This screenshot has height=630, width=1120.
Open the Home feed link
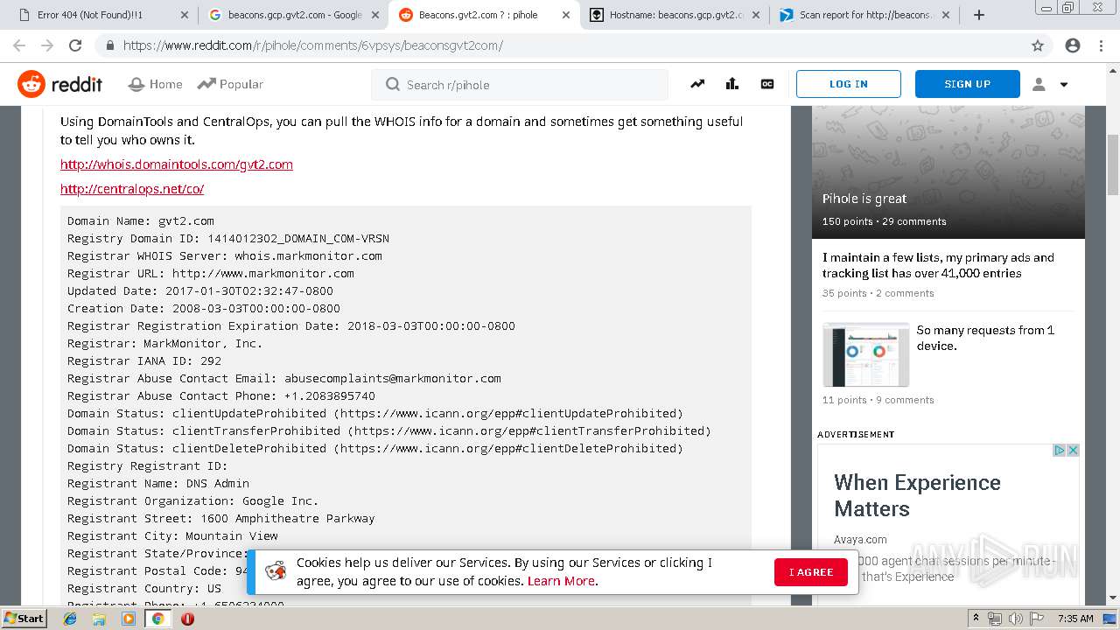[155, 84]
